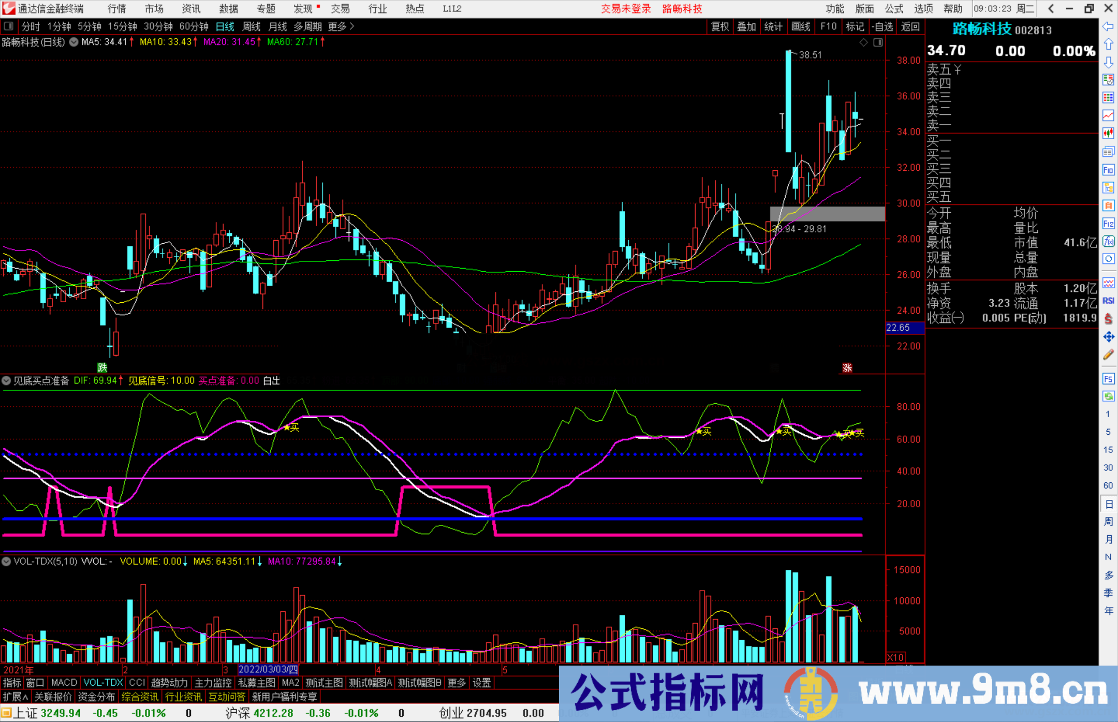The height and width of the screenshot is (722, 1118).
Task: Select the pencil drawing tool icon
Action: click(x=1108, y=355)
